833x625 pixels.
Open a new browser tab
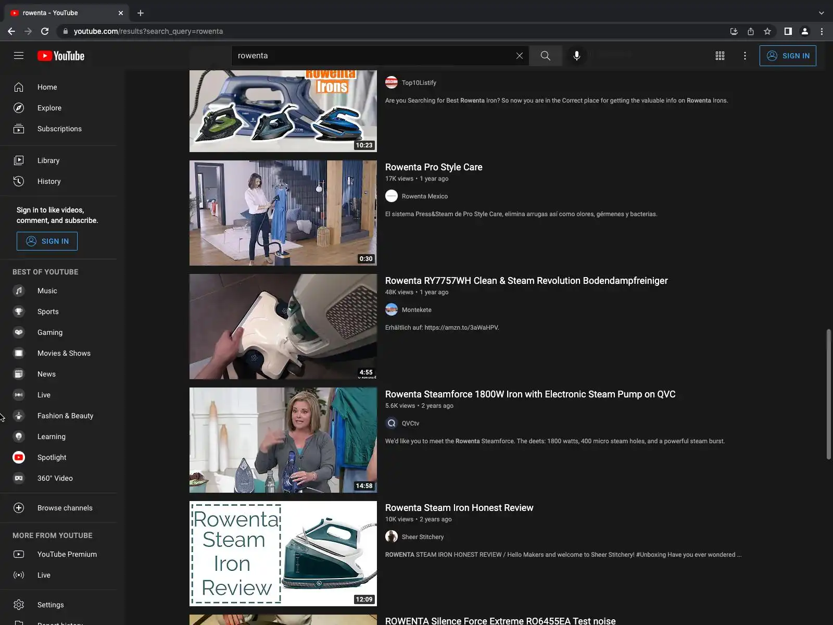[141, 13]
